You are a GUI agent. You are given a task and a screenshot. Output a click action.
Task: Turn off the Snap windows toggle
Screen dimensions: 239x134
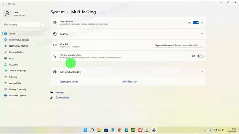click(x=196, y=23)
